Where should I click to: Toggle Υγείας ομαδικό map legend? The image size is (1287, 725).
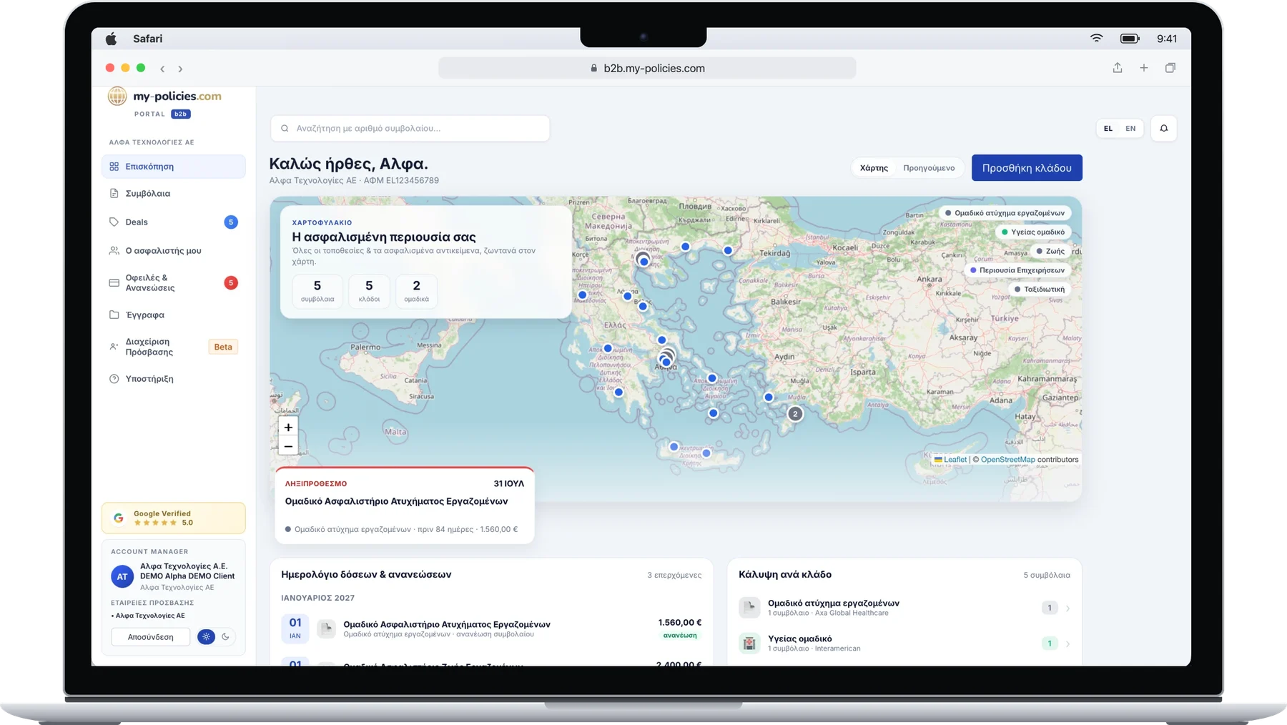coord(1033,232)
